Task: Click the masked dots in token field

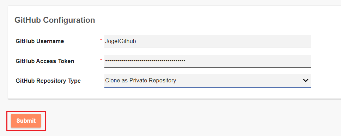Action: point(145,61)
